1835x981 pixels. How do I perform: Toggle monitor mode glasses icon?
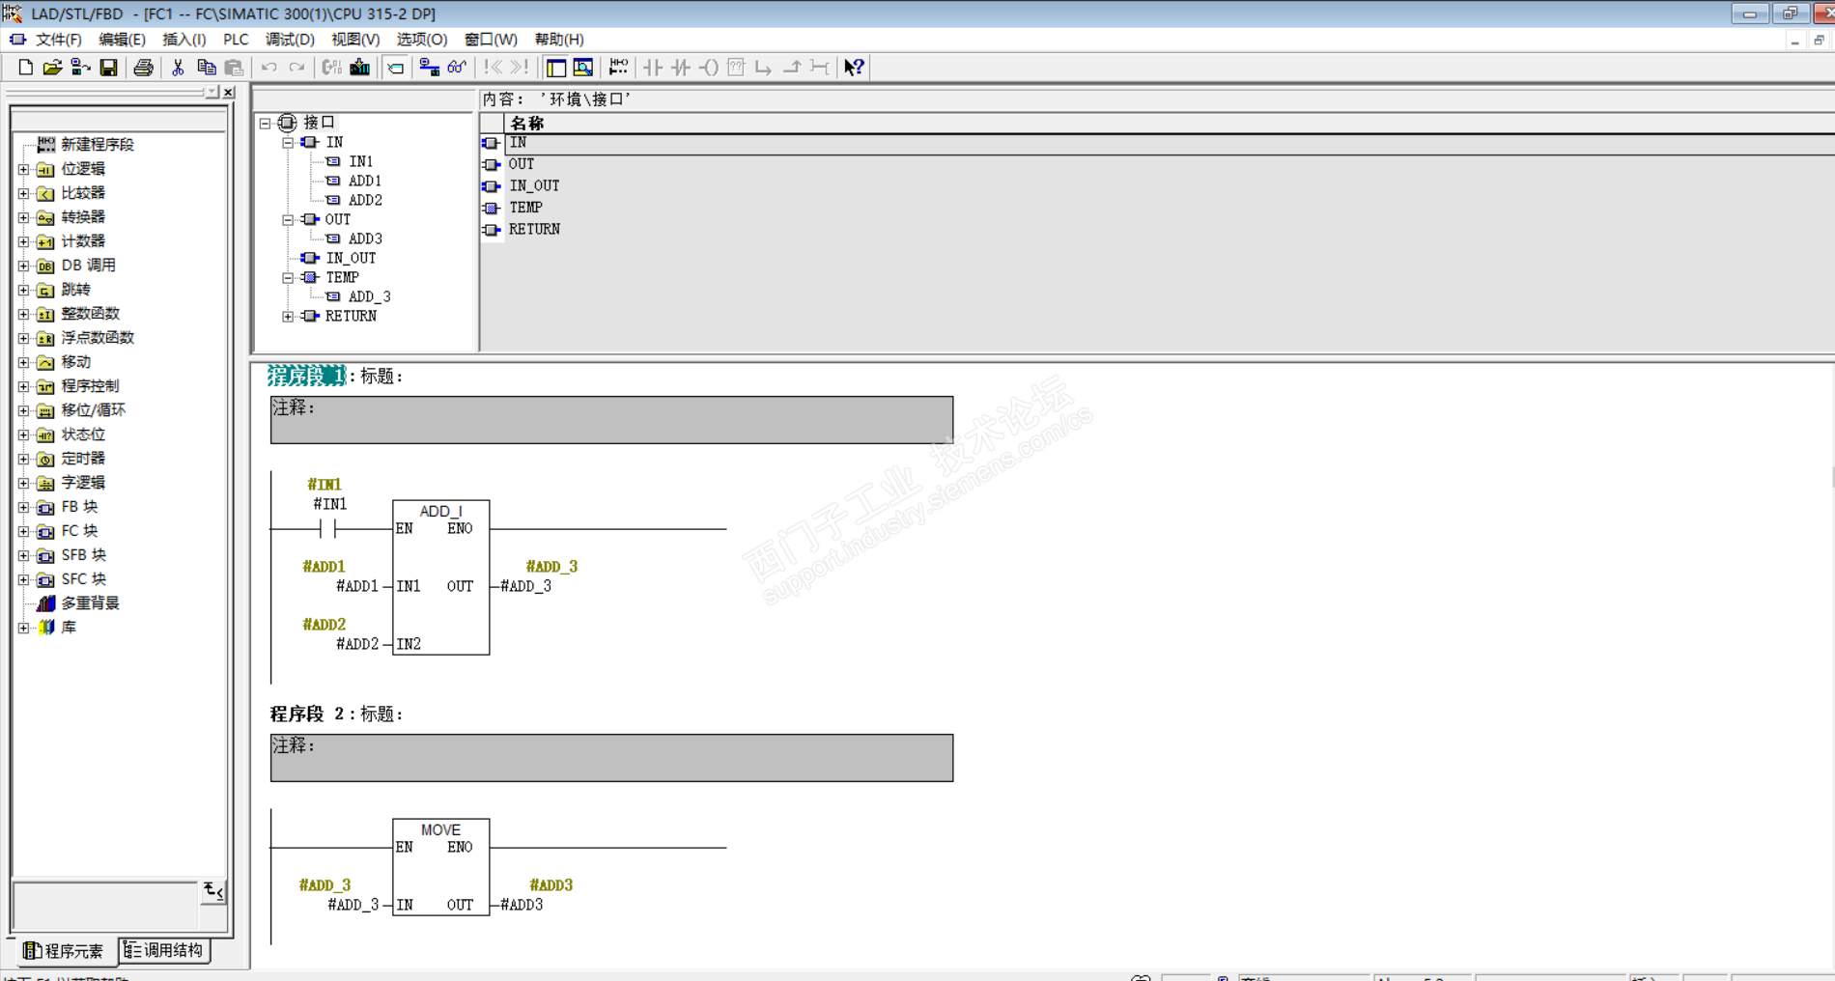coord(457,67)
